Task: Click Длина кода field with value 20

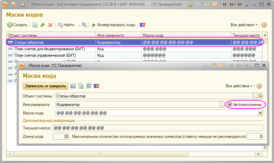Action: tap(61, 137)
